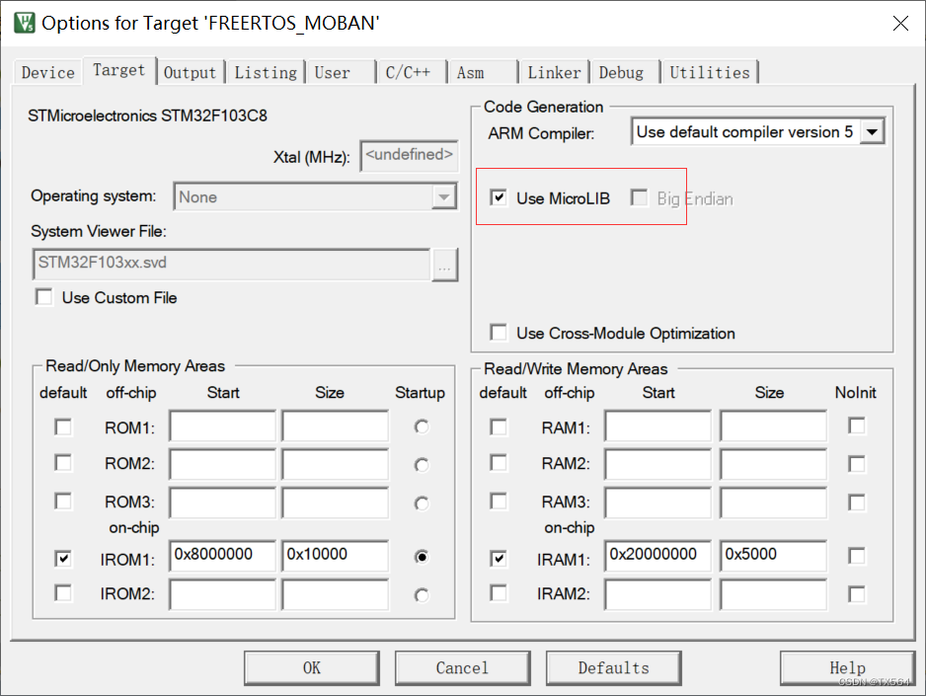Select the ROM3 Startup radio button

pyautogui.click(x=422, y=503)
